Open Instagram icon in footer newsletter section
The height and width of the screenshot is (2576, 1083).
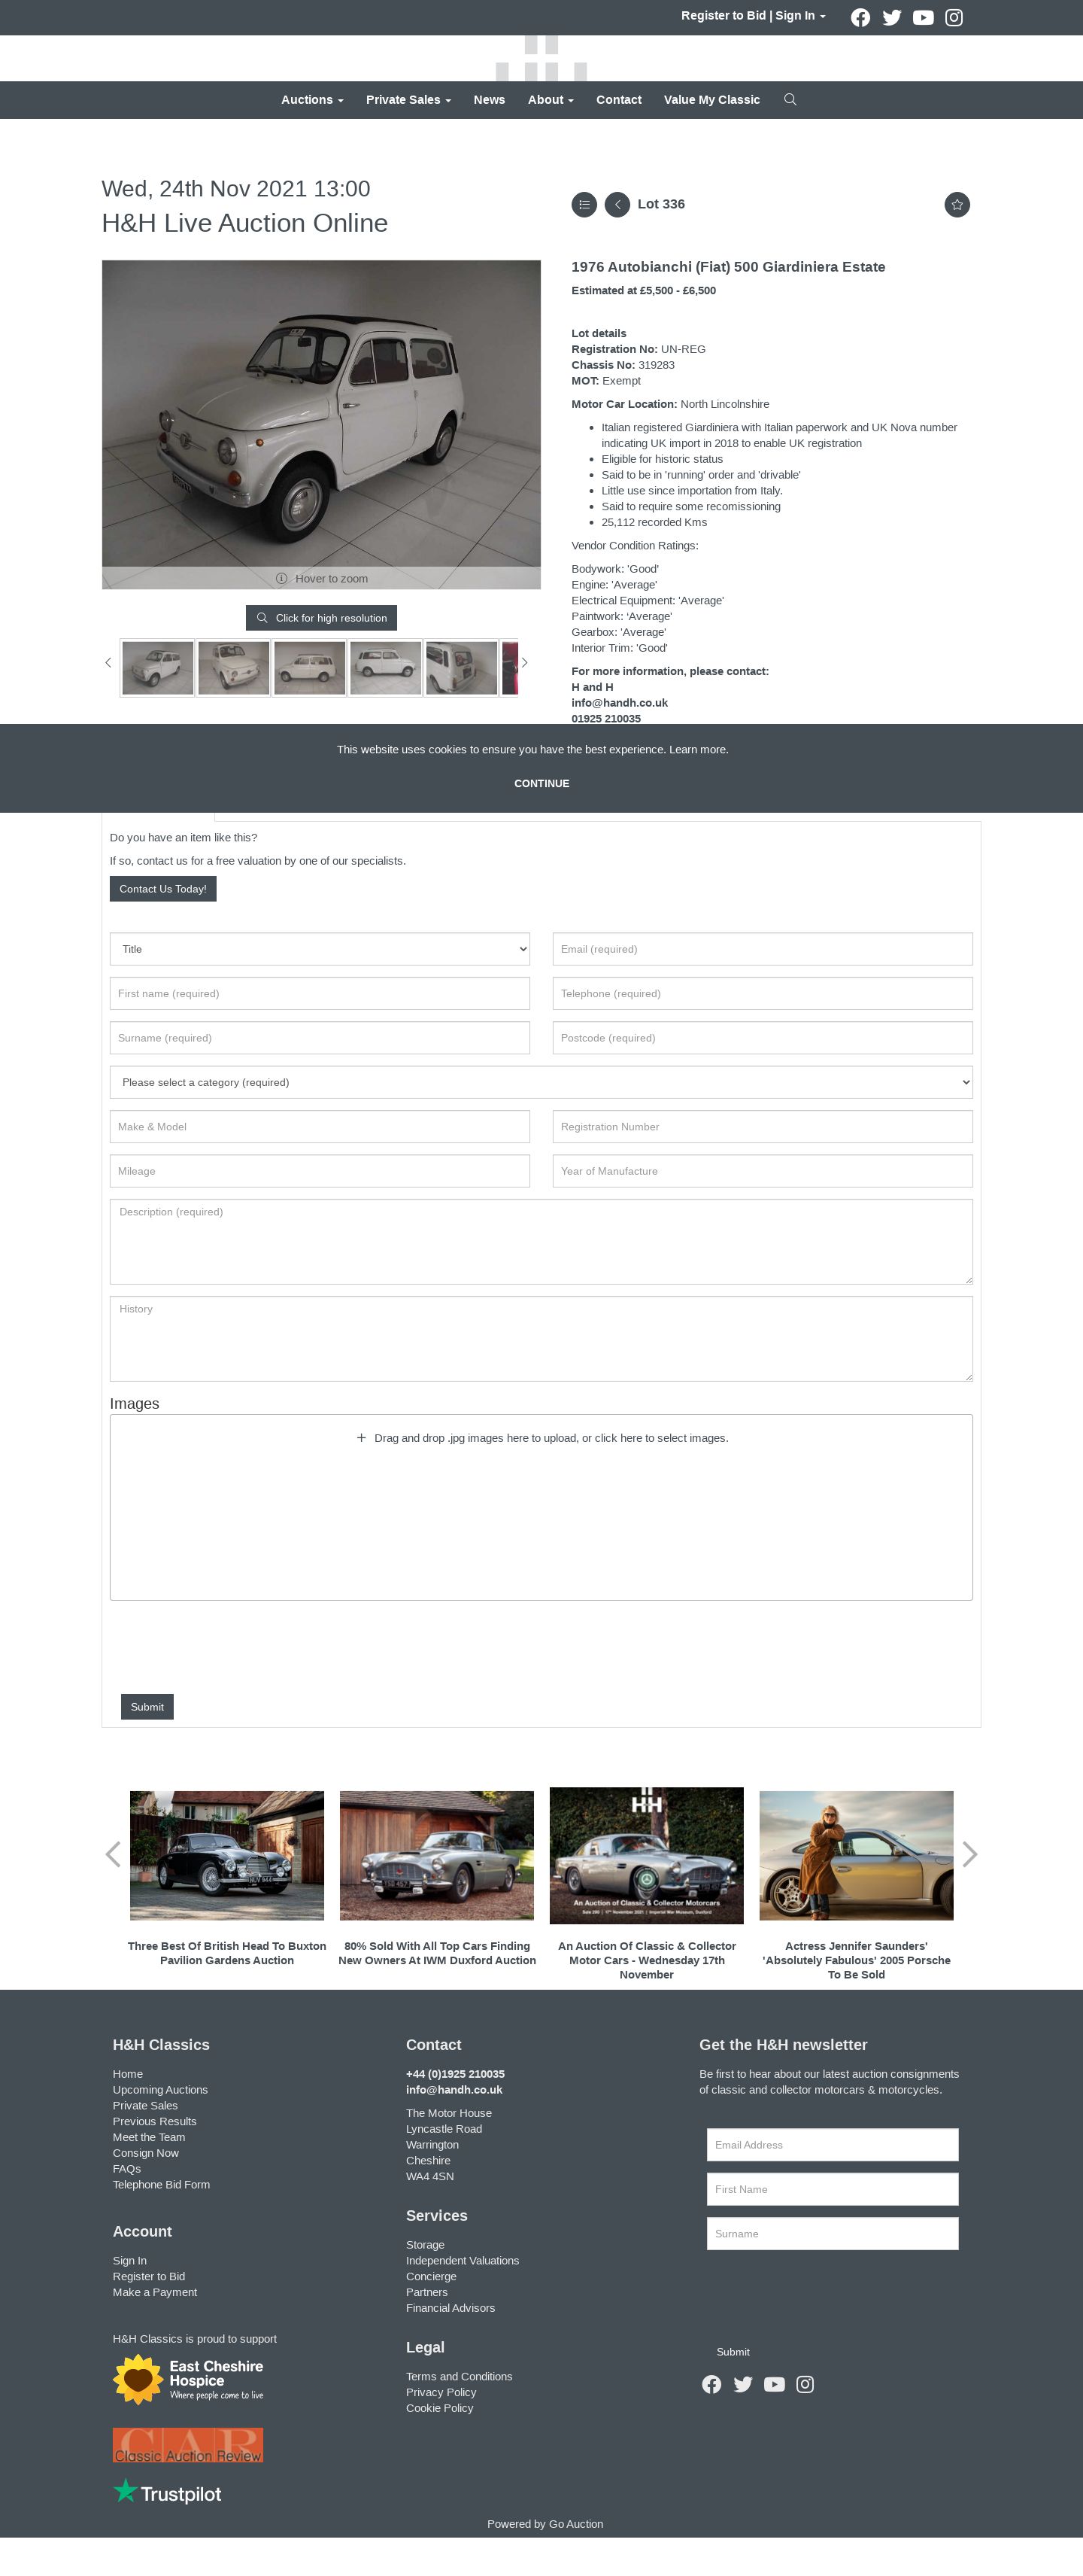805,2384
